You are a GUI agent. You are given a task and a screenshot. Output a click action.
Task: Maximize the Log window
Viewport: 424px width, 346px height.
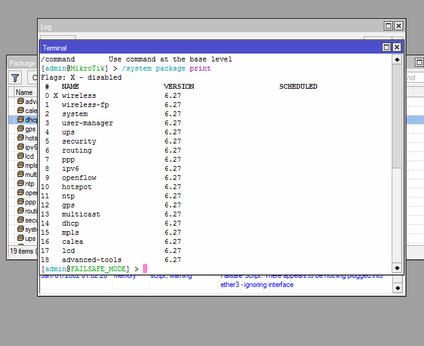tap(388, 26)
